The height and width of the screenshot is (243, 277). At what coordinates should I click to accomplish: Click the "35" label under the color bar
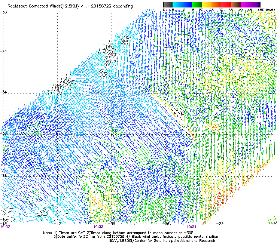(x=231, y=10)
